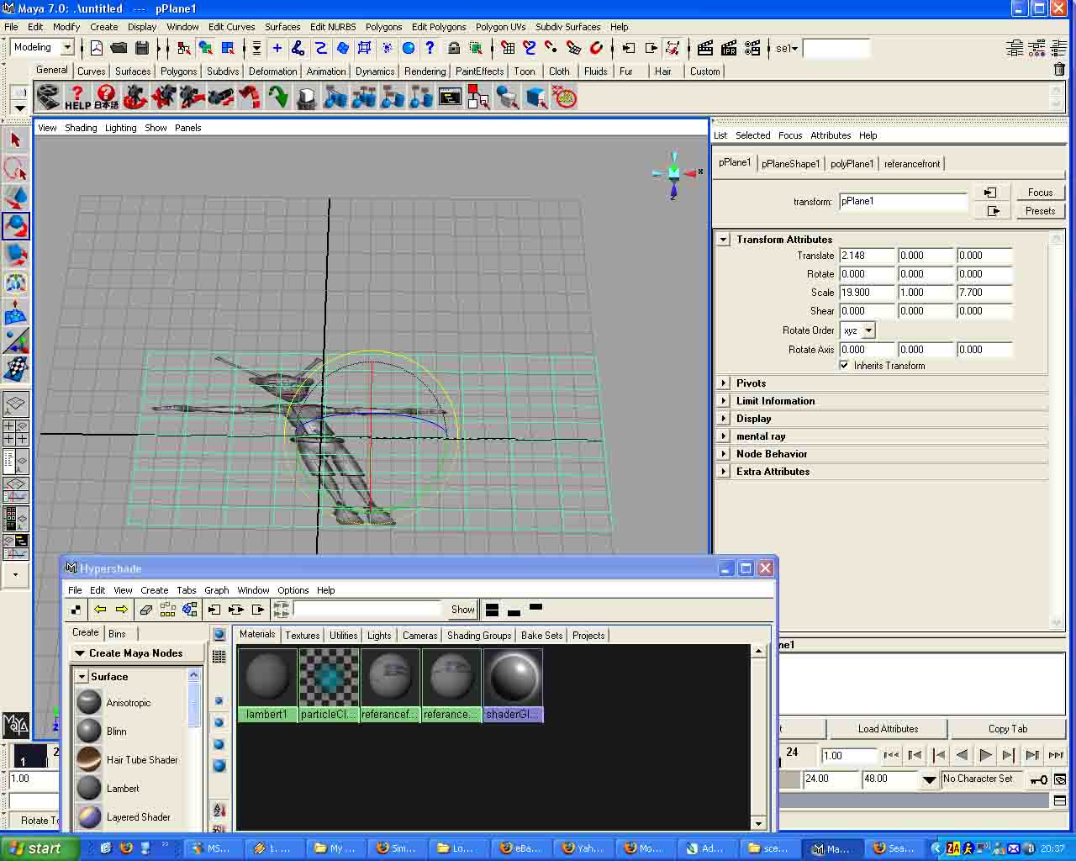Go to previous graph in Hypershade

pos(100,610)
